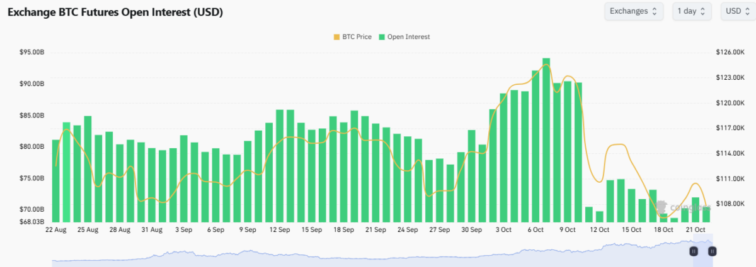Click the green Open Interest legend square
This screenshot has width=756, height=267.
[382, 37]
